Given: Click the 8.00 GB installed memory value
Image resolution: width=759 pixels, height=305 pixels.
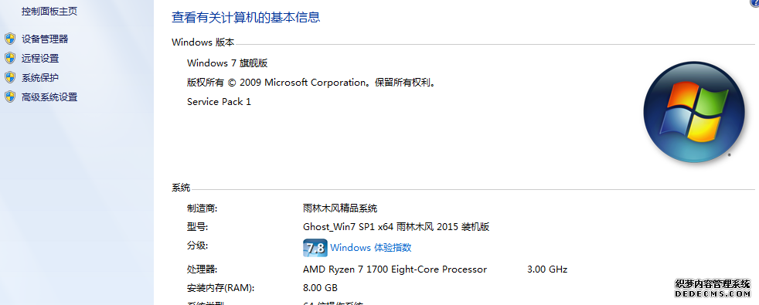Looking at the screenshot, I should pos(320,287).
